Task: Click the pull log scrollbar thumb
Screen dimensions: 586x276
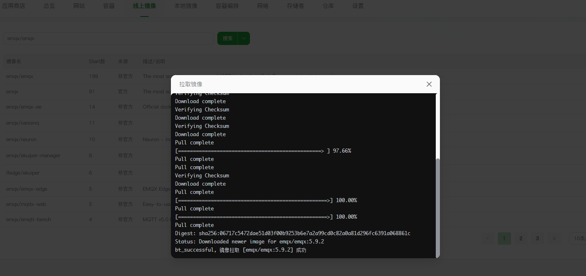Action: (x=438, y=208)
